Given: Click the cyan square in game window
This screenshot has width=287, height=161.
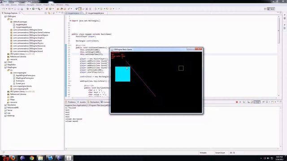Looking at the screenshot, I should point(122,74).
